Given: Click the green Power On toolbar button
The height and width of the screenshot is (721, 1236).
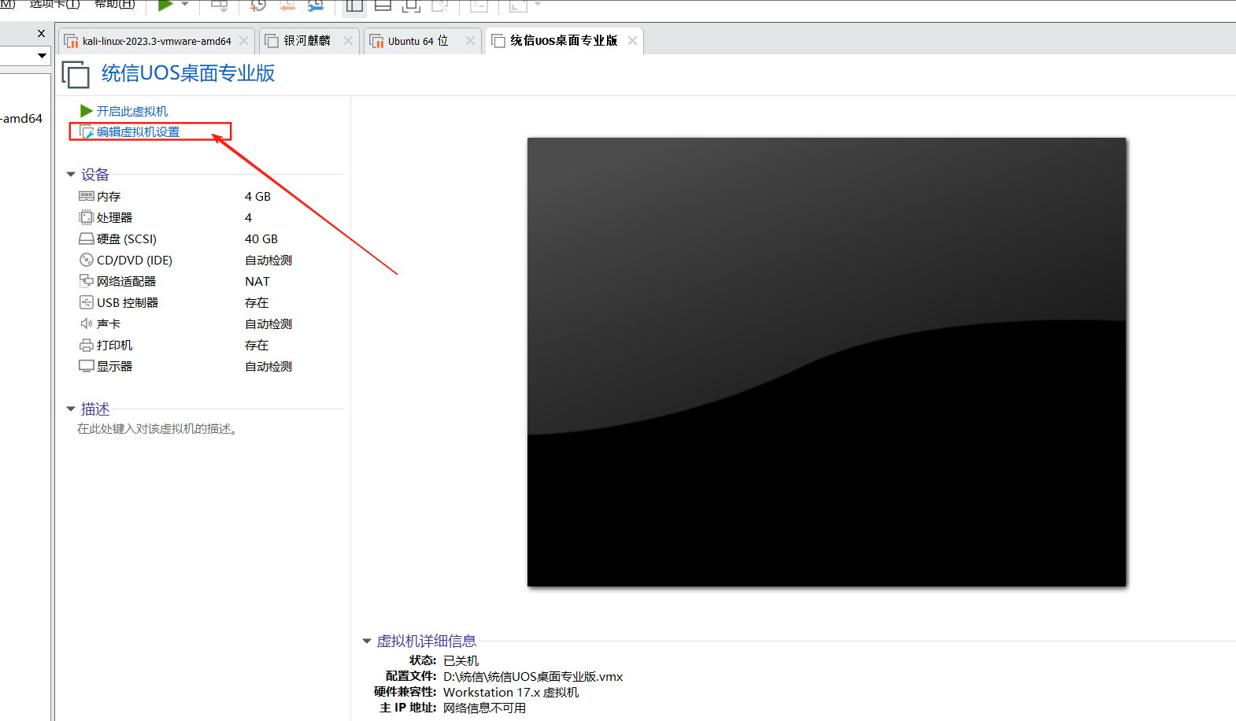Looking at the screenshot, I should (165, 6).
